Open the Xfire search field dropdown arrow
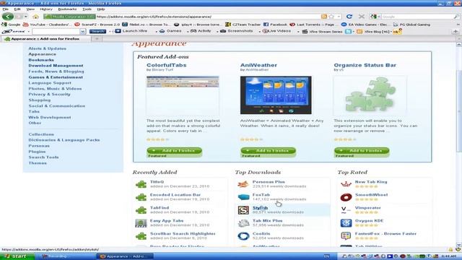The height and width of the screenshot is (260, 462). point(83,31)
